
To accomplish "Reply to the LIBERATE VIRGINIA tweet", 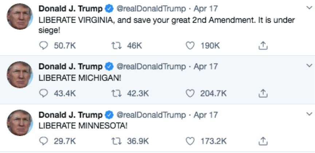I will tap(43, 45).
